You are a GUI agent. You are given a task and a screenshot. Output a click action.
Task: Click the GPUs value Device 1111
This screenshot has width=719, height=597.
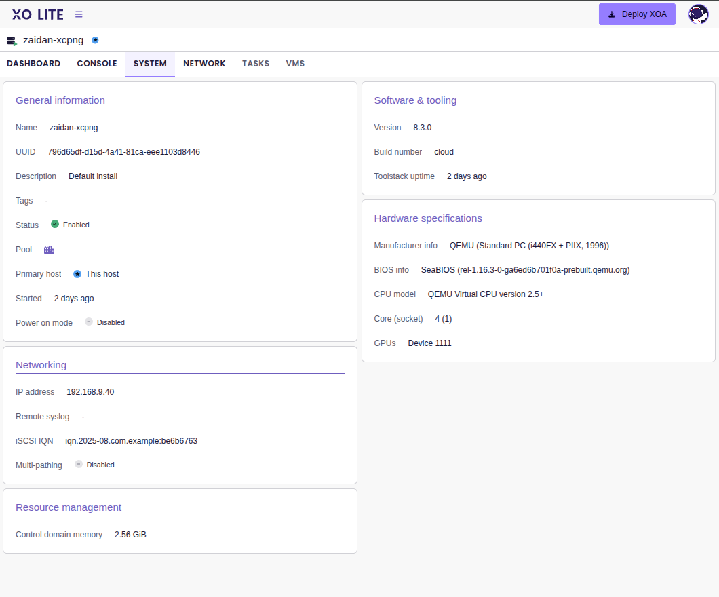[x=429, y=343]
